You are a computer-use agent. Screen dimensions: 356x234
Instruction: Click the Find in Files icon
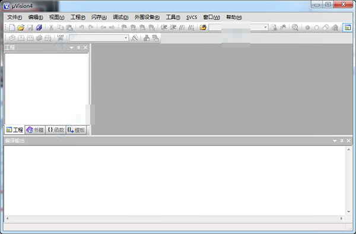tap(203, 27)
